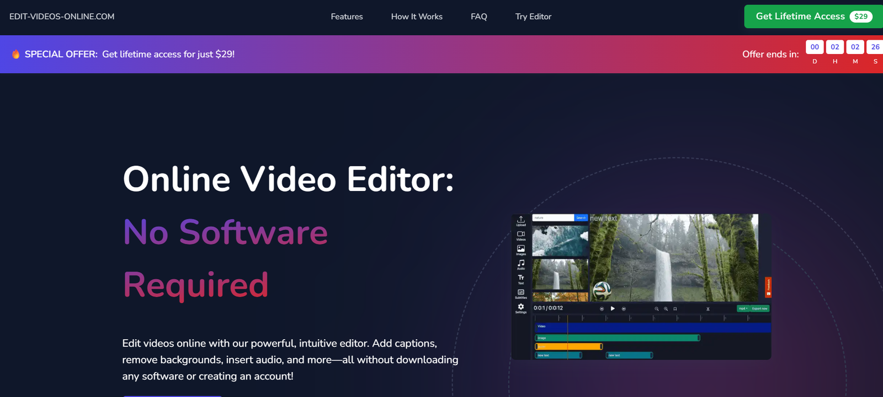Viewport: 883px width, 397px height.
Task: Click the scissors cut icon in timeline toolbar
Action: [708, 309]
